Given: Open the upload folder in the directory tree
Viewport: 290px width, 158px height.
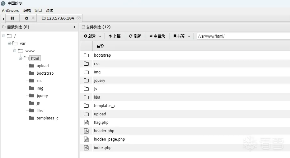Looking at the screenshot, I should coord(43,66).
